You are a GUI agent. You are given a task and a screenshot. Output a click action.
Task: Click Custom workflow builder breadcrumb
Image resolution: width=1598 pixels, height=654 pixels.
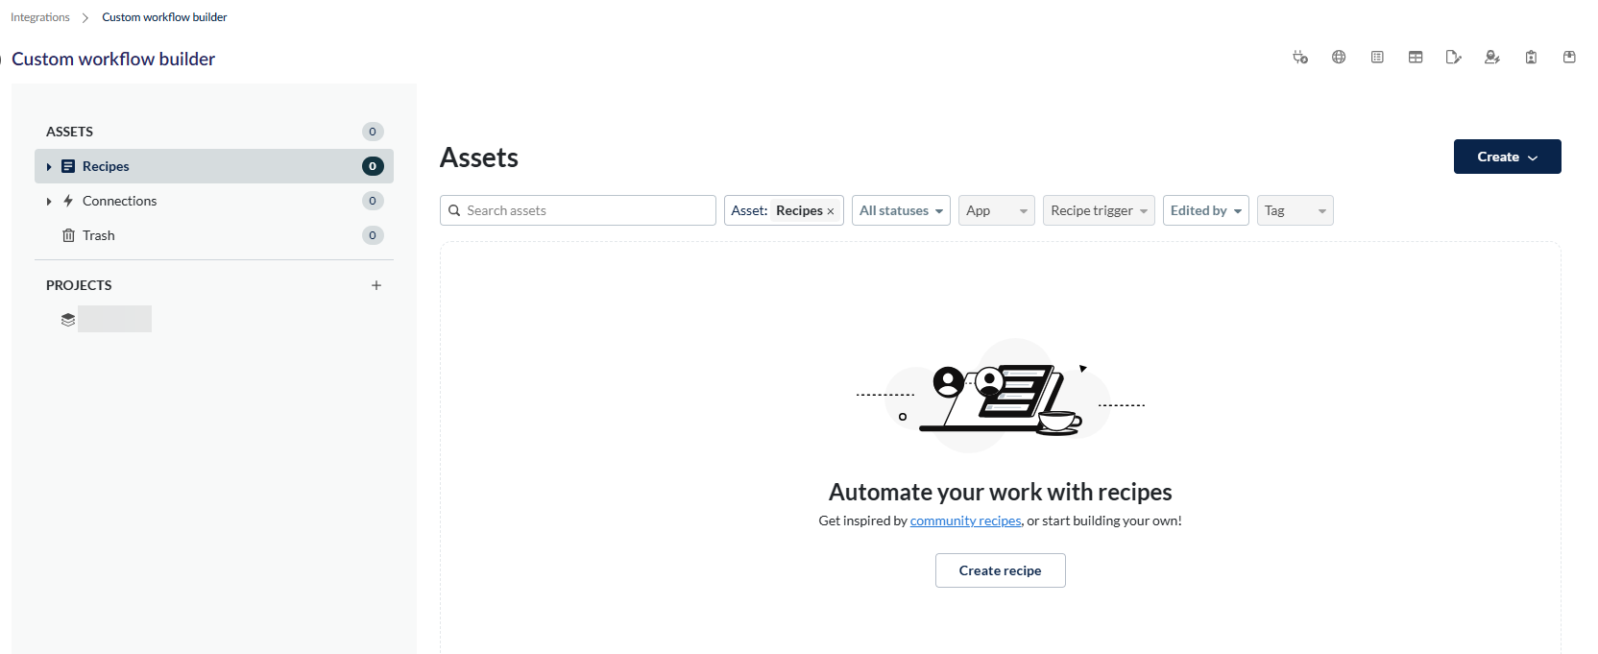(164, 17)
